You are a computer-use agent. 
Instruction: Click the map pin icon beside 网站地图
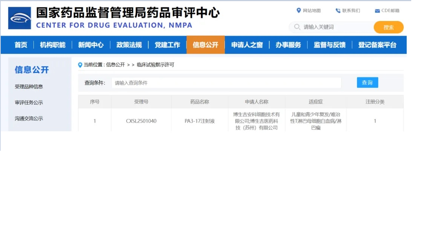pos(298,11)
